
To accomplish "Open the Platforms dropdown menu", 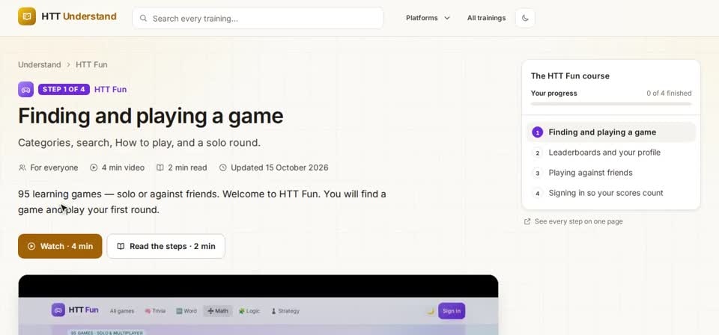I will coord(428,18).
